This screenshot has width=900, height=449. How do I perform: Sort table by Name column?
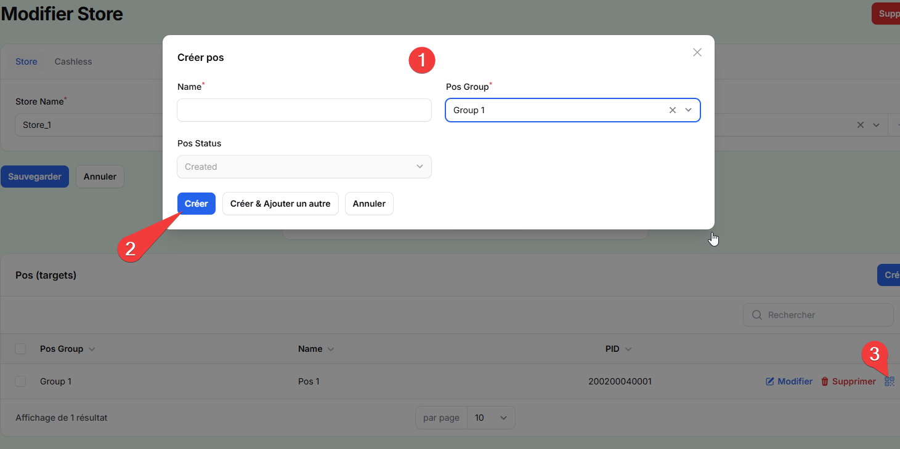pos(316,349)
